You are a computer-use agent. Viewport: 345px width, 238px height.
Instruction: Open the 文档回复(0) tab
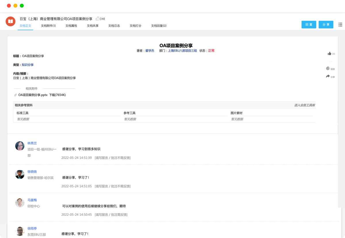(x=159, y=26)
